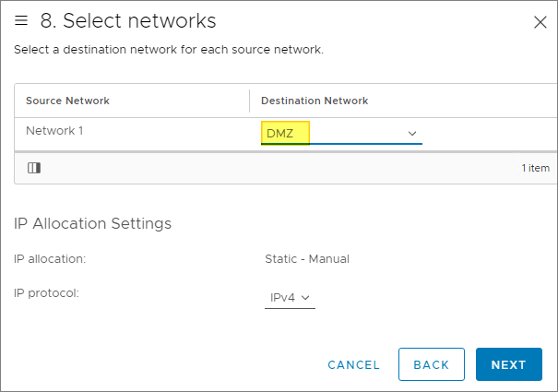Sort by Source Network column header
The width and height of the screenshot is (558, 392).
click(x=67, y=101)
